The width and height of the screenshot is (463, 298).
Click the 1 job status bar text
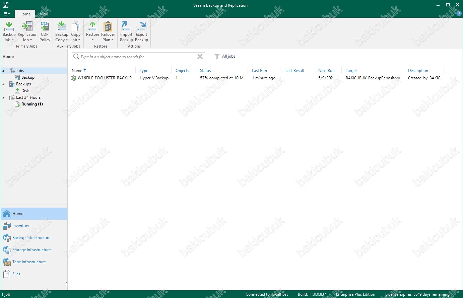[x=6, y=294]
